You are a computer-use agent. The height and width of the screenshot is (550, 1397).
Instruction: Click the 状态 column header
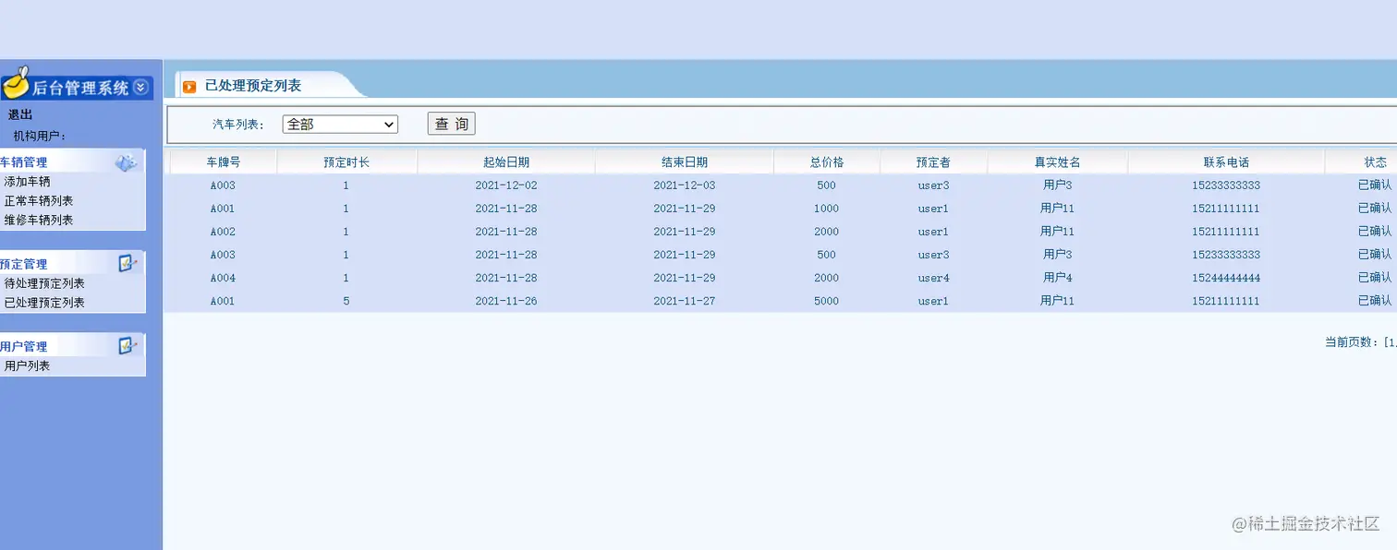[1375, 161]
